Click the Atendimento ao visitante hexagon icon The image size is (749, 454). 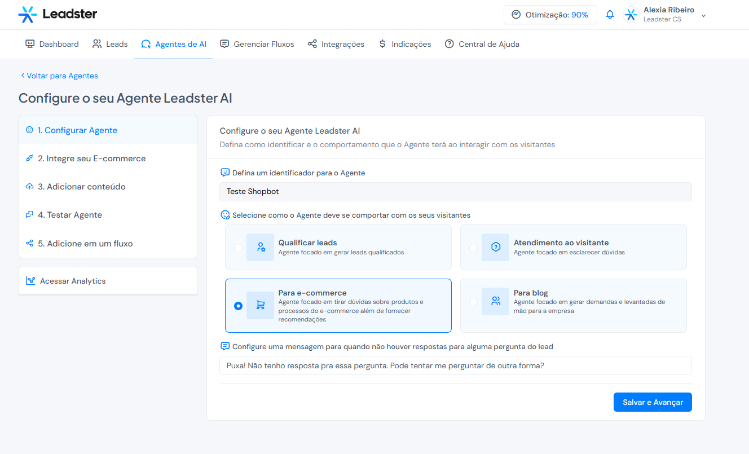[x=496, y=247]
